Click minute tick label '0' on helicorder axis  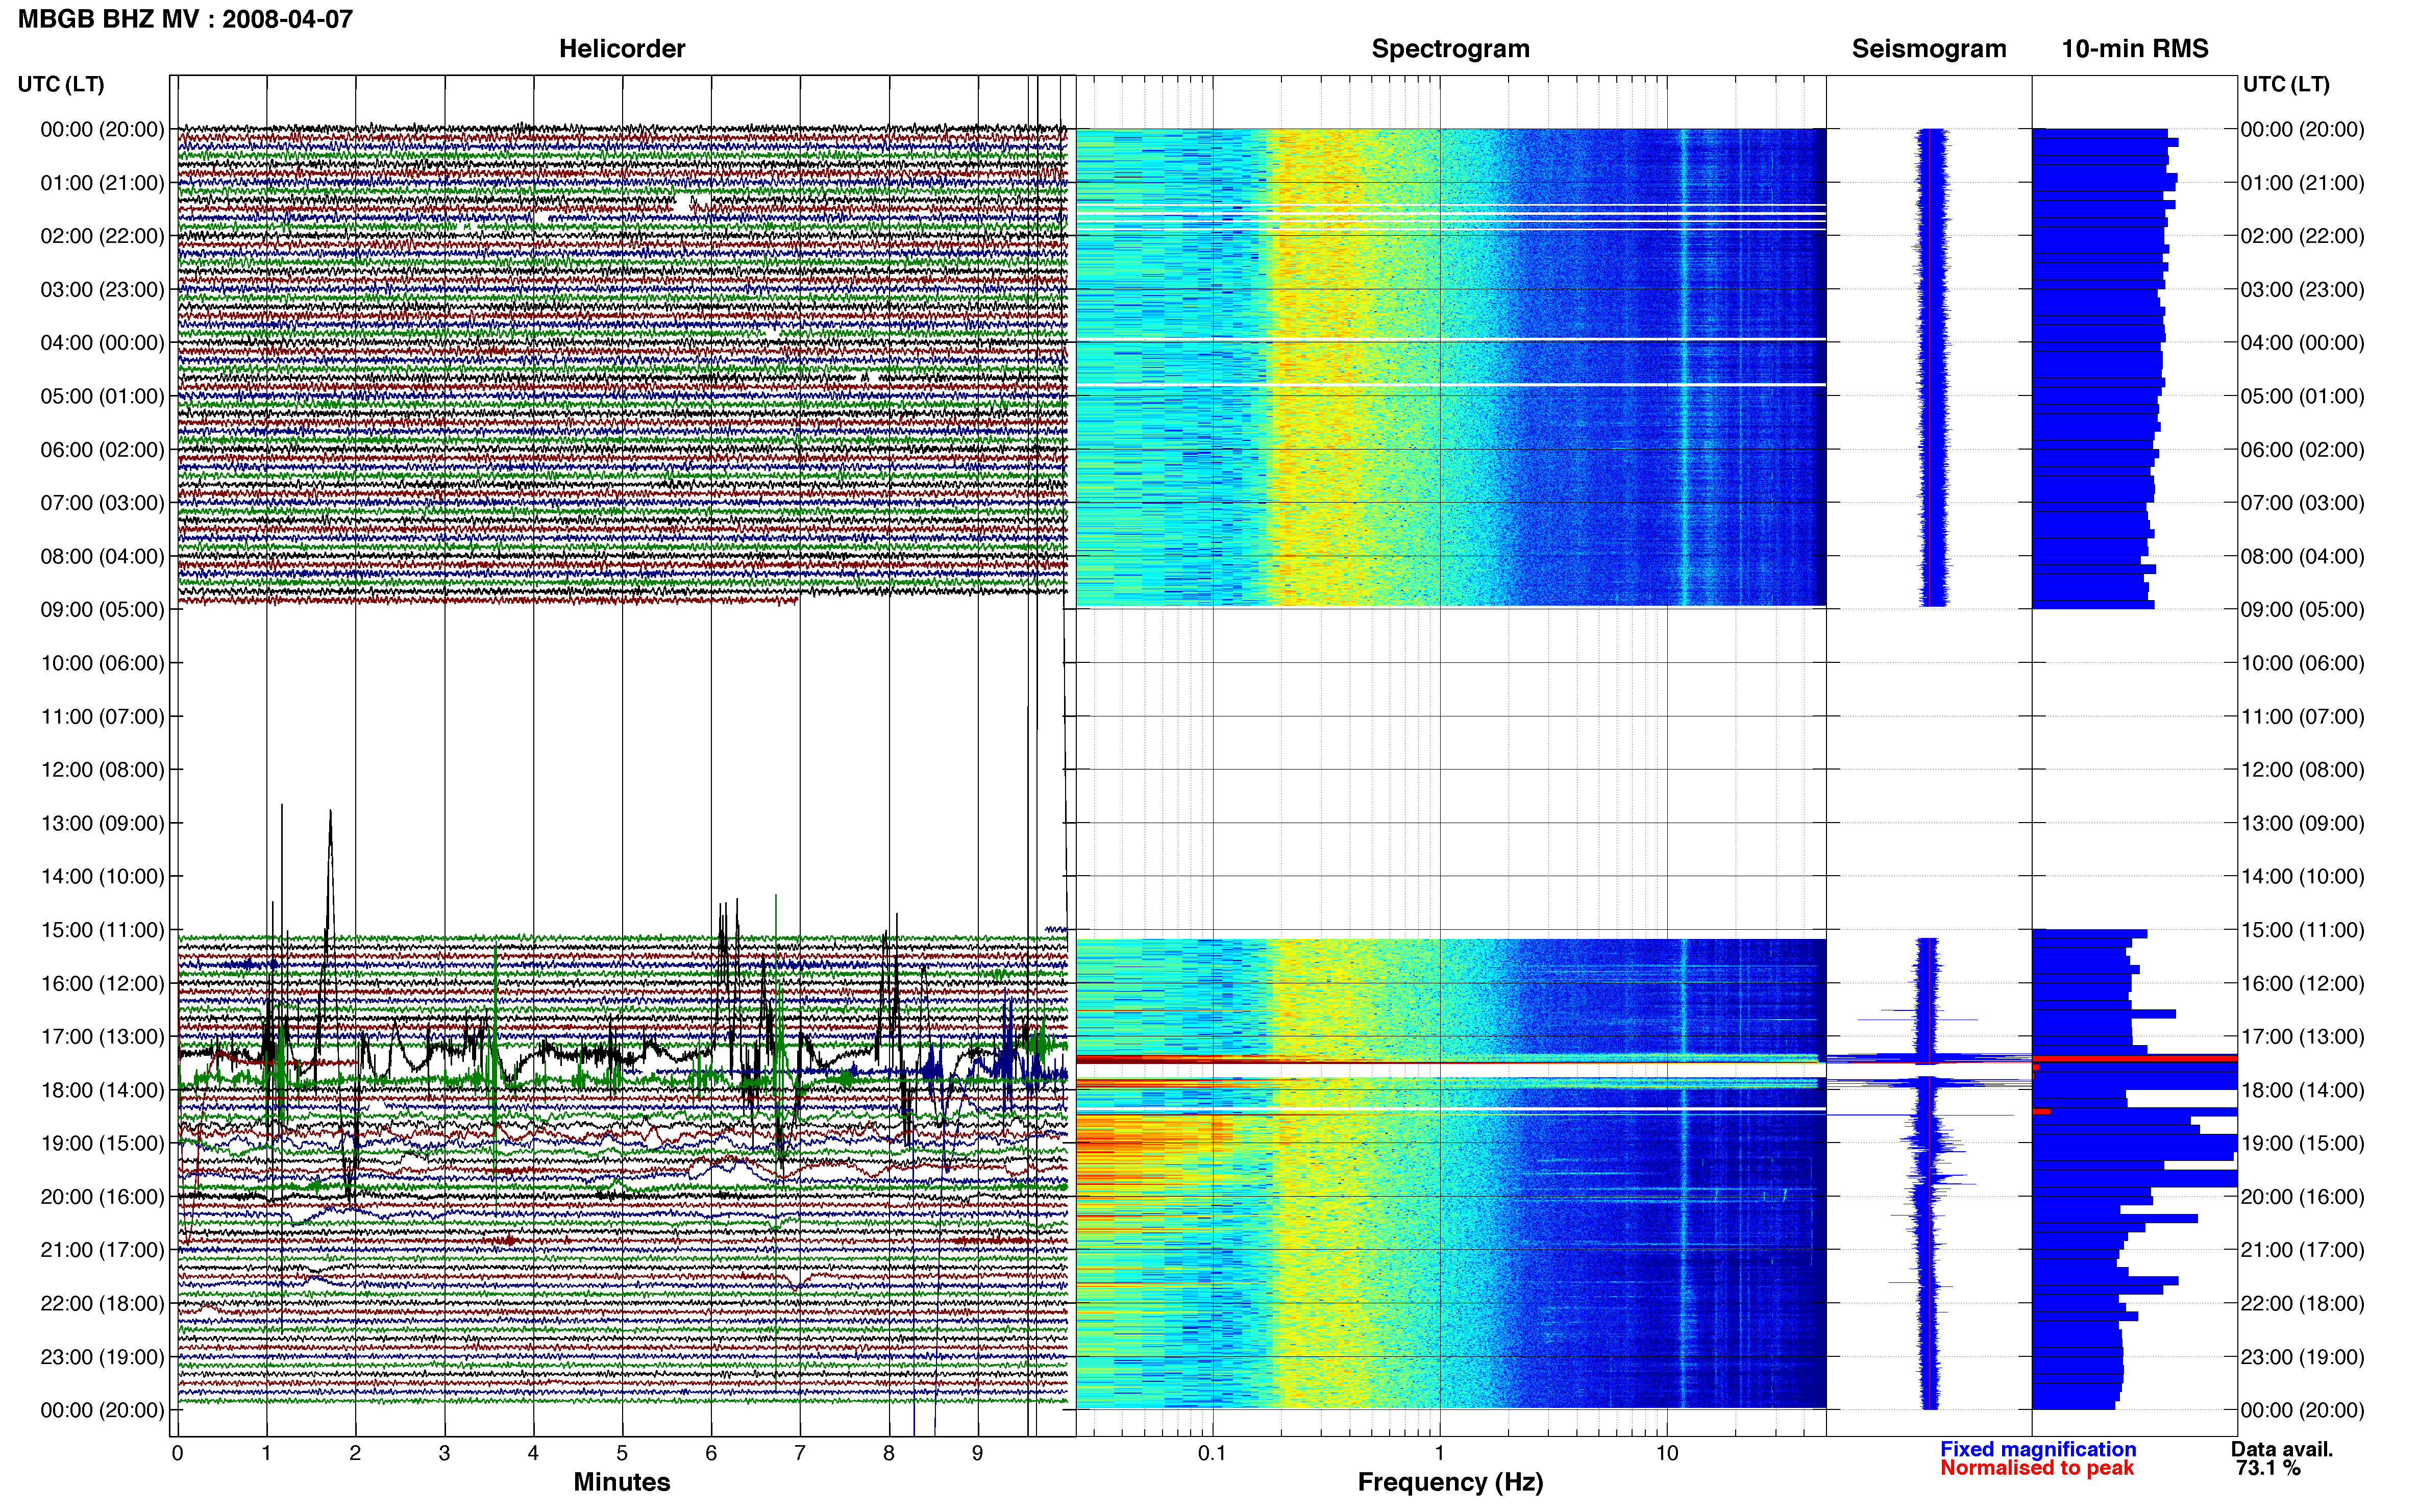tap(177, 1453)
